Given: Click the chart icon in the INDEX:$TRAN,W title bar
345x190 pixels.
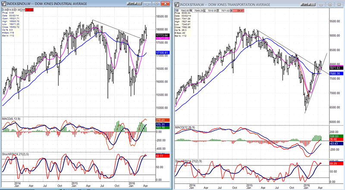Looking at the screenshot, I should pos(176,4).
